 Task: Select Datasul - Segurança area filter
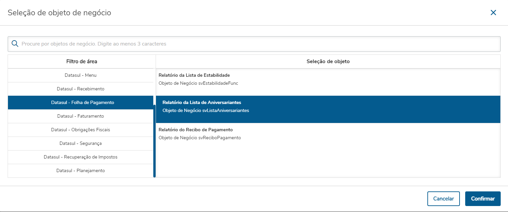81,144
